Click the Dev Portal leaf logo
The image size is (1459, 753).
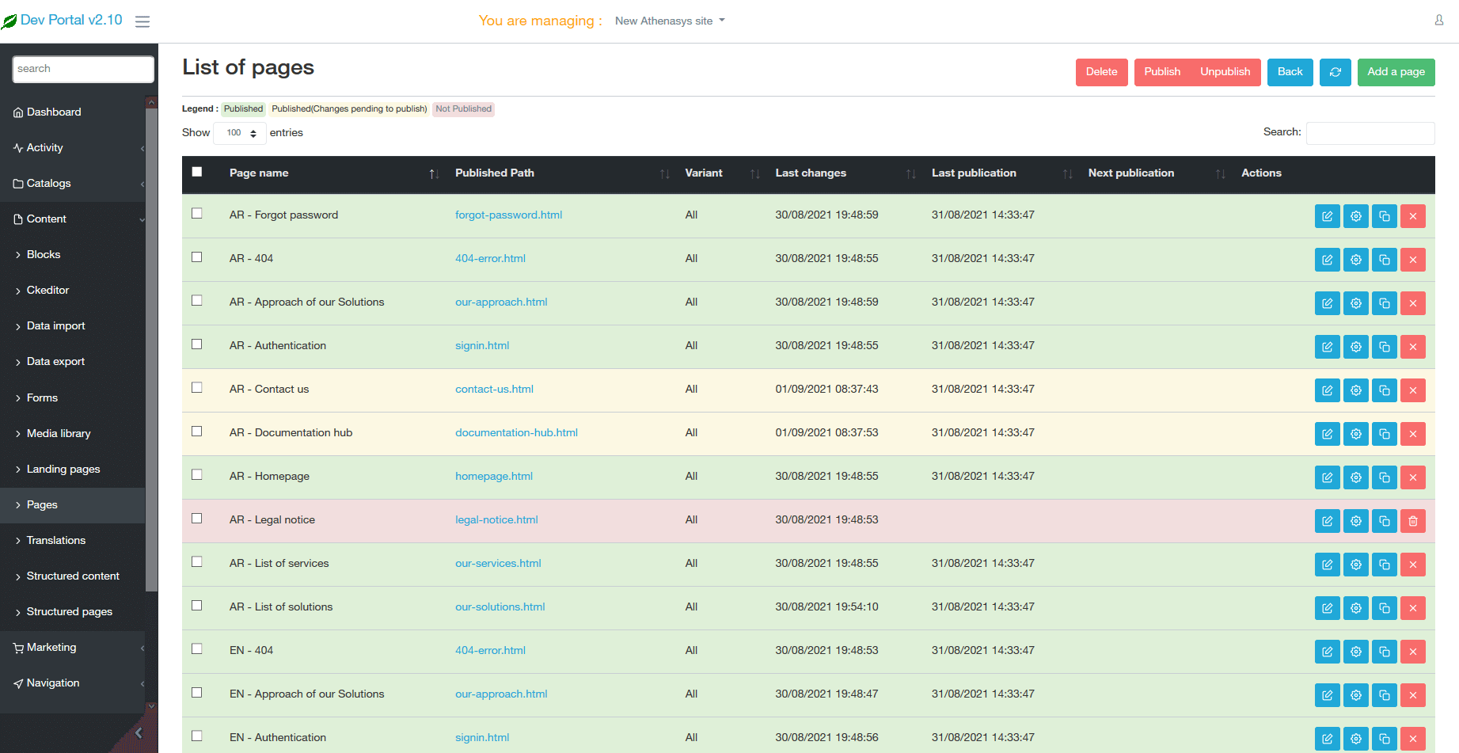(9, 21)
